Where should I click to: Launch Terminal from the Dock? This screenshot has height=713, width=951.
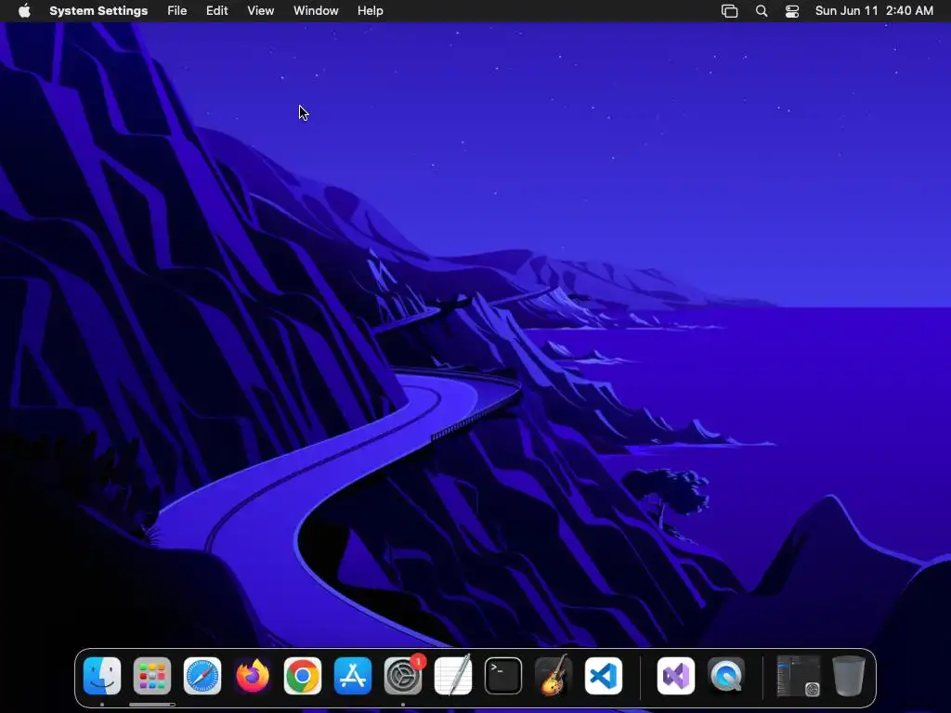coord(503,676)
